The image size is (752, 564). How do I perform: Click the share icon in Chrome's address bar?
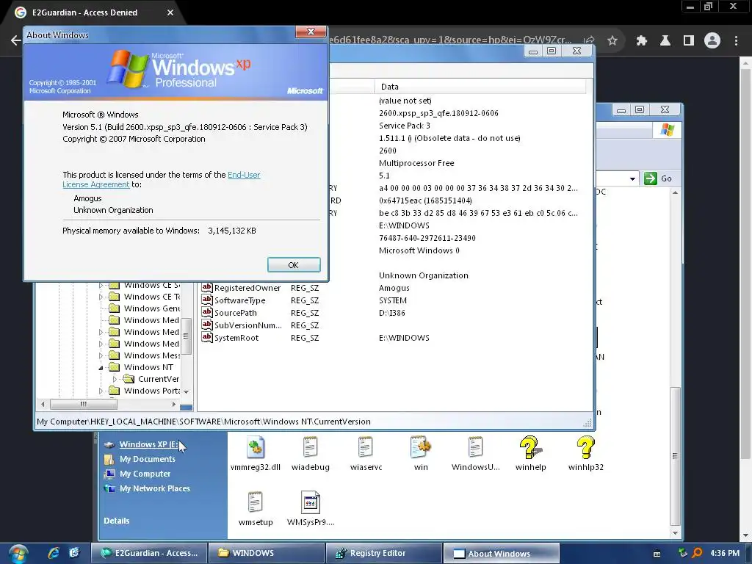pyautogui.click(x=589, y=40)
